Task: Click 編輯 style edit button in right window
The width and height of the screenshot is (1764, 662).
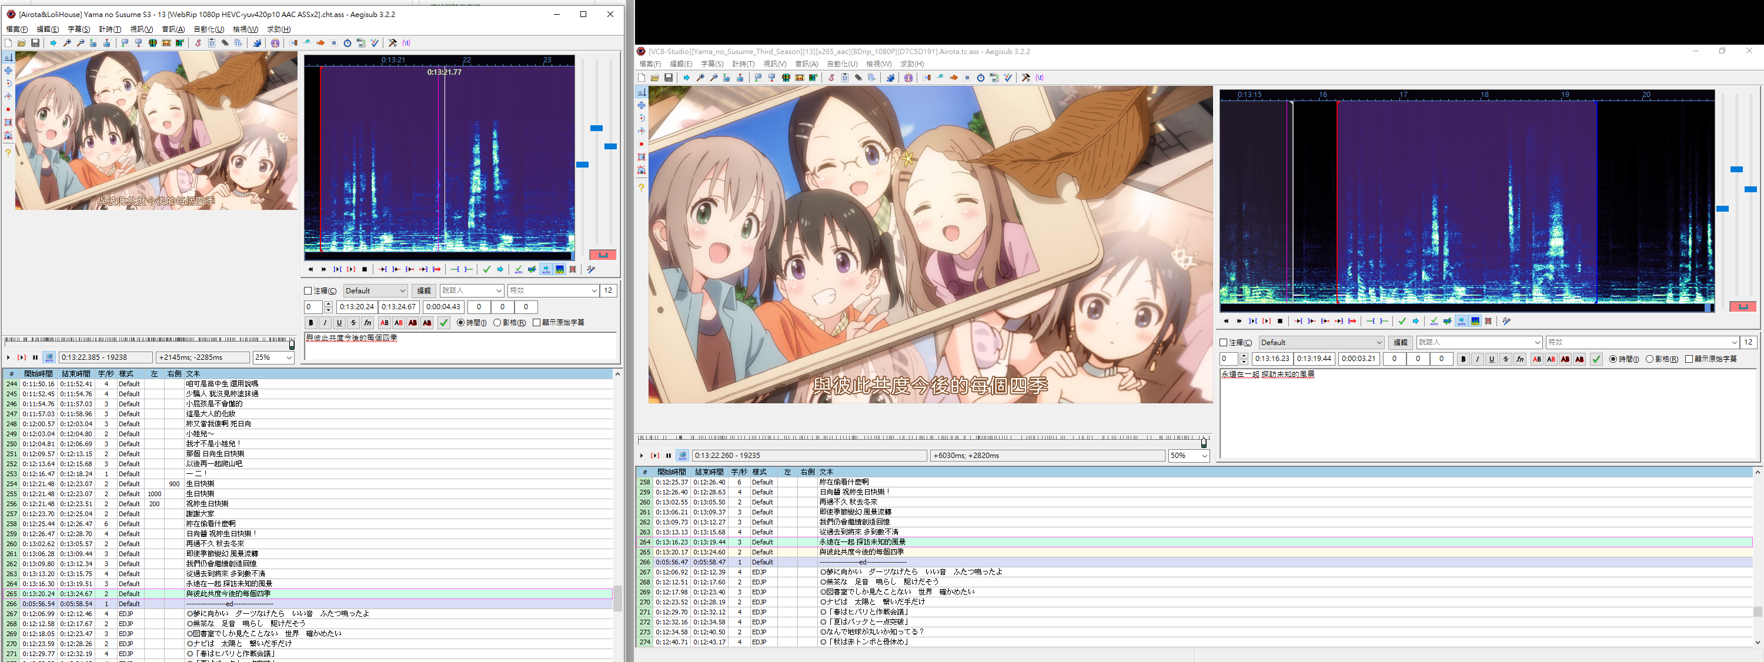Action: [1401, 343]
